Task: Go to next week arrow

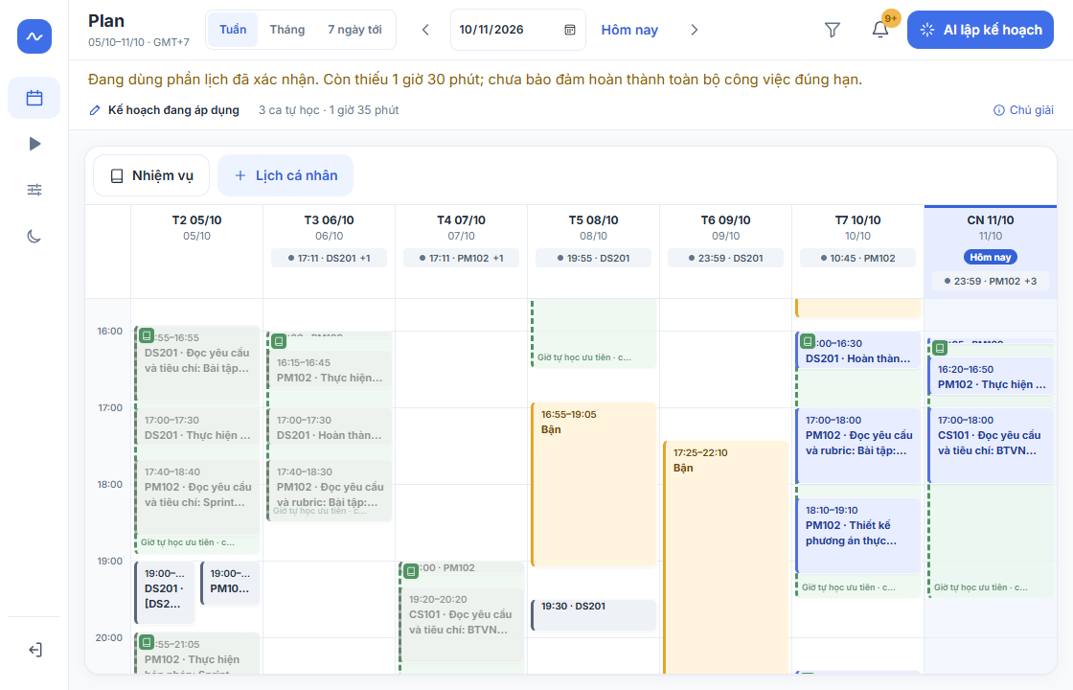Action: [694, 30]
